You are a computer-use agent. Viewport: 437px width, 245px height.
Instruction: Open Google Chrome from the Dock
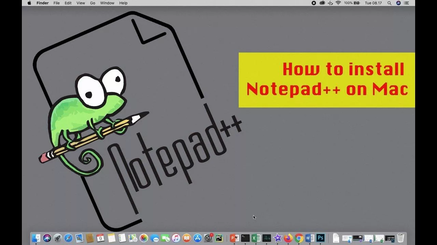(x=298, y=238)
